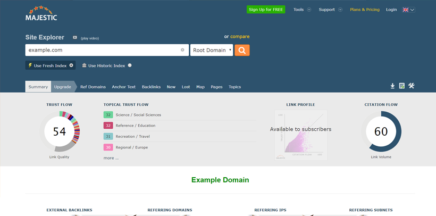Click the orange search magnifier button
Screen dimensions: 436x216
(242, 50)
